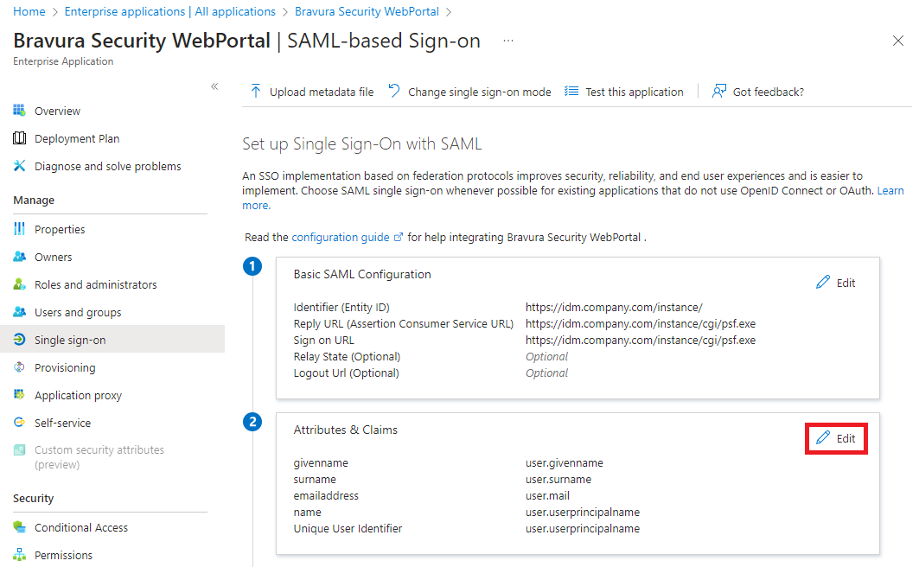Image resolution: width=919 pixels, height=567 pixels.
Task: Click Test this application
Action: tap(624, 91)
